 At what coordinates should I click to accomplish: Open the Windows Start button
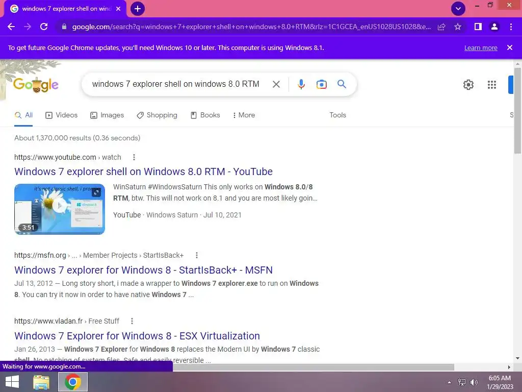click(x=12, y=382)
